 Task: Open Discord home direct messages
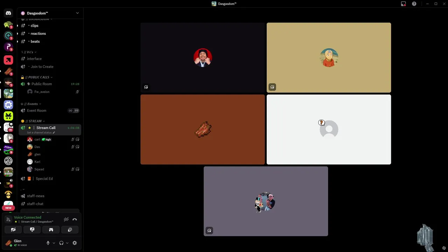coord(8,13)
